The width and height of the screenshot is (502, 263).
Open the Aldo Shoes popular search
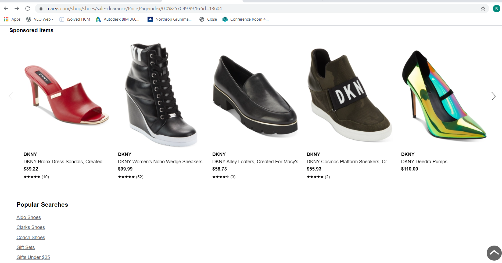tap(29, 217)
